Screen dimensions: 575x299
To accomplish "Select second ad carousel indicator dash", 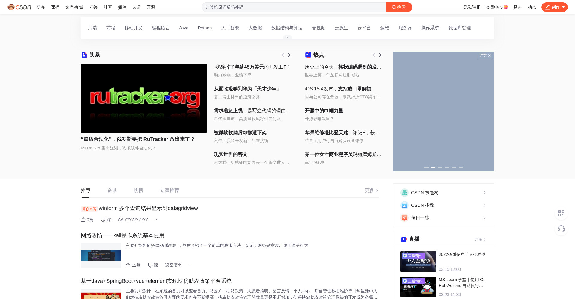I will (x=433, y=167).
